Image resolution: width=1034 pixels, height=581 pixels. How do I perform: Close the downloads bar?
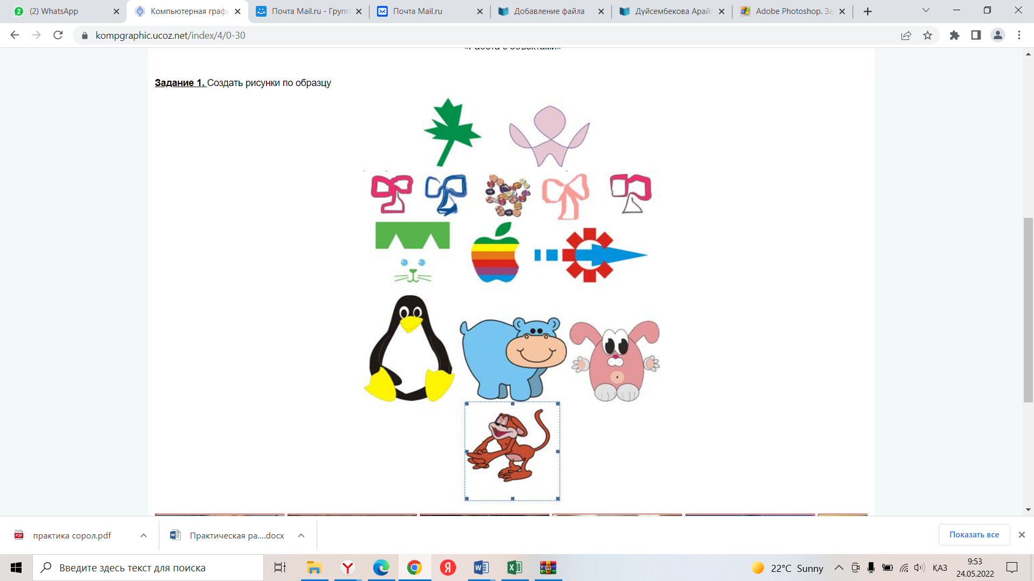click(1022, 535)
